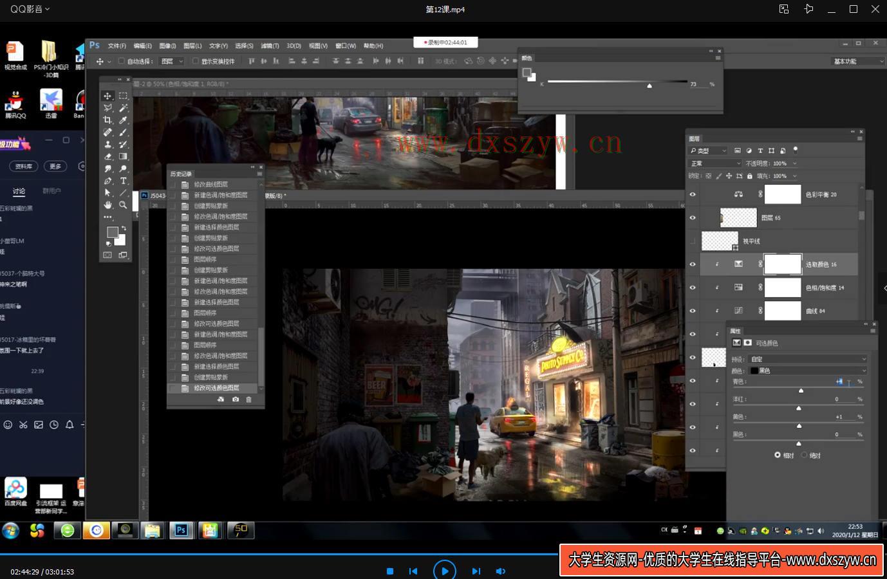
Task: Select the 绝对 radio button
Action: tap(804, 455)
